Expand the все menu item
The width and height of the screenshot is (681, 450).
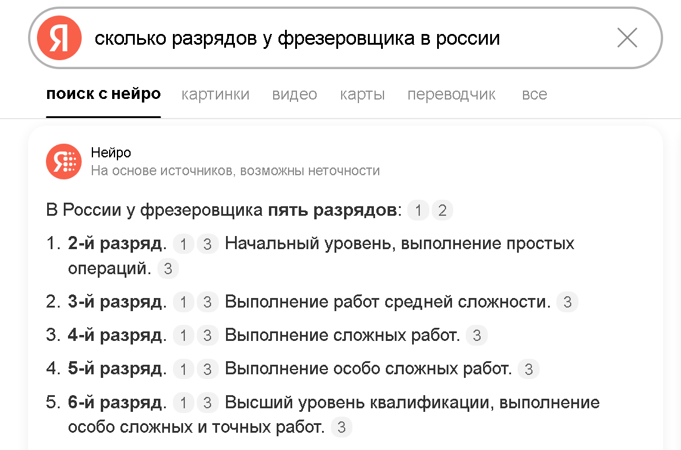pos(534,94)
